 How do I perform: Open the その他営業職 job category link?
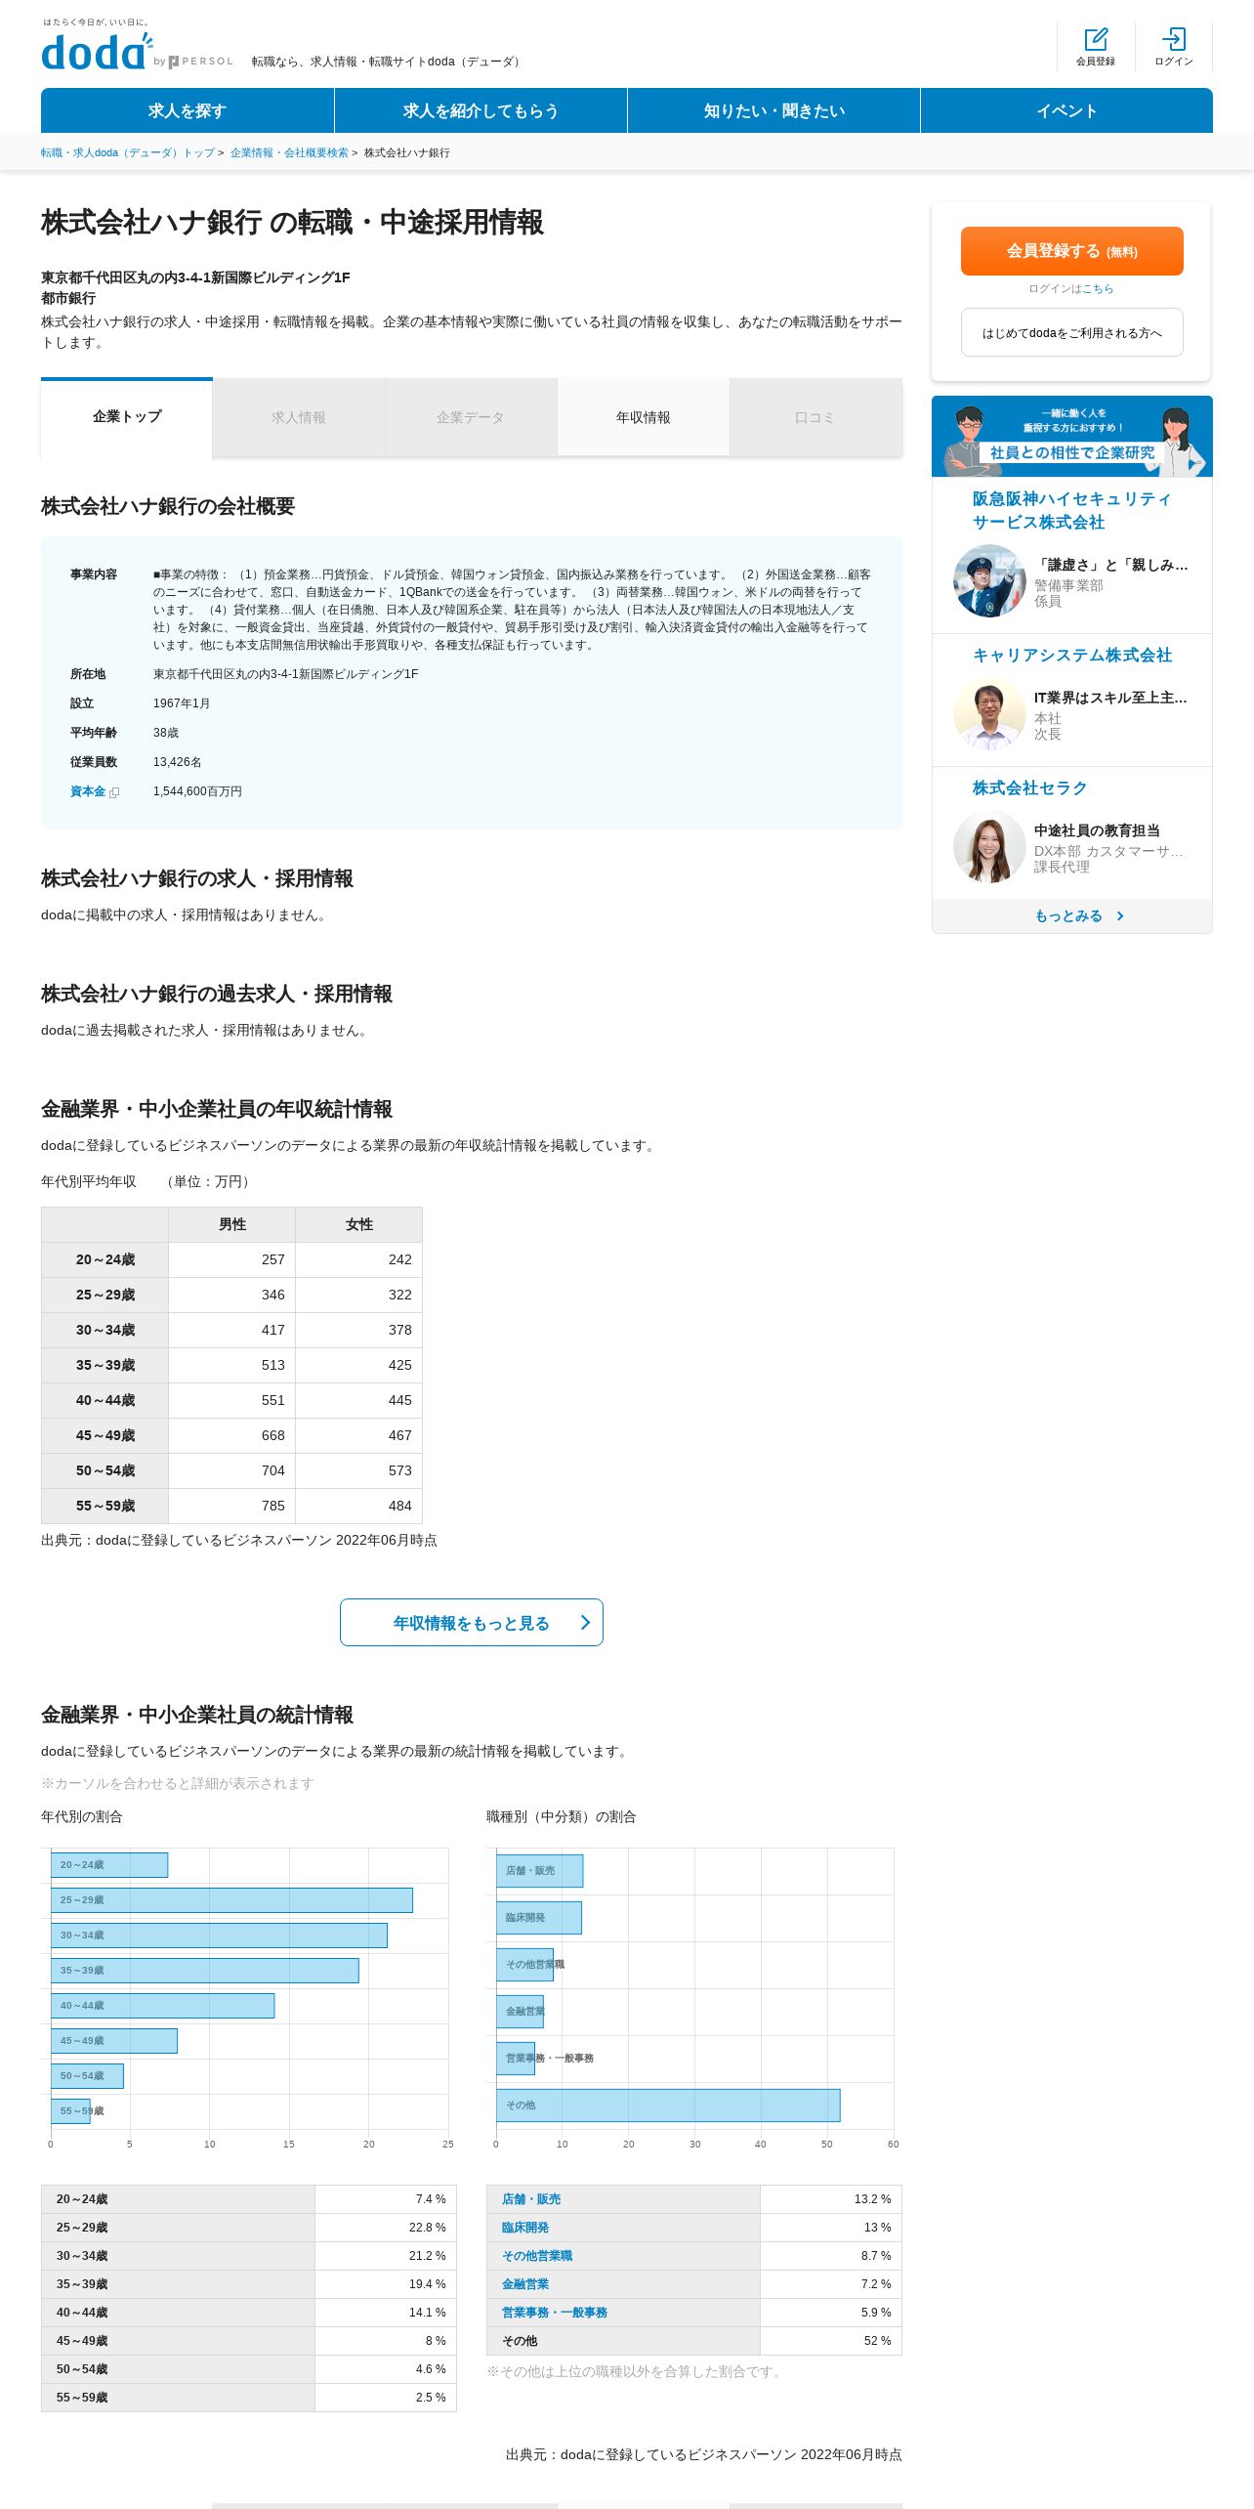click(537, 2255)
